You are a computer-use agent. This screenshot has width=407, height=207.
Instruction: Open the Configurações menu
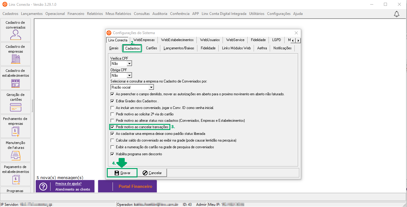click(279, 14)
